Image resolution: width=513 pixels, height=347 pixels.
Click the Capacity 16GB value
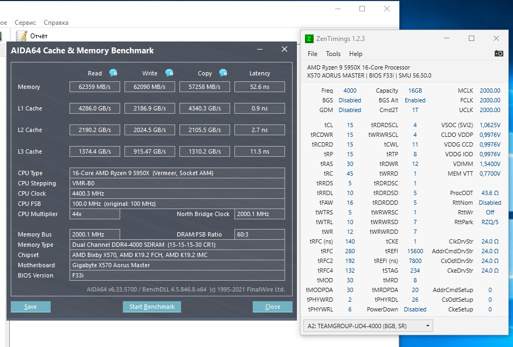point(415,91)
